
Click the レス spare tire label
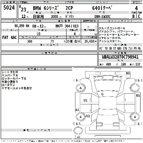tap(78, 137)
